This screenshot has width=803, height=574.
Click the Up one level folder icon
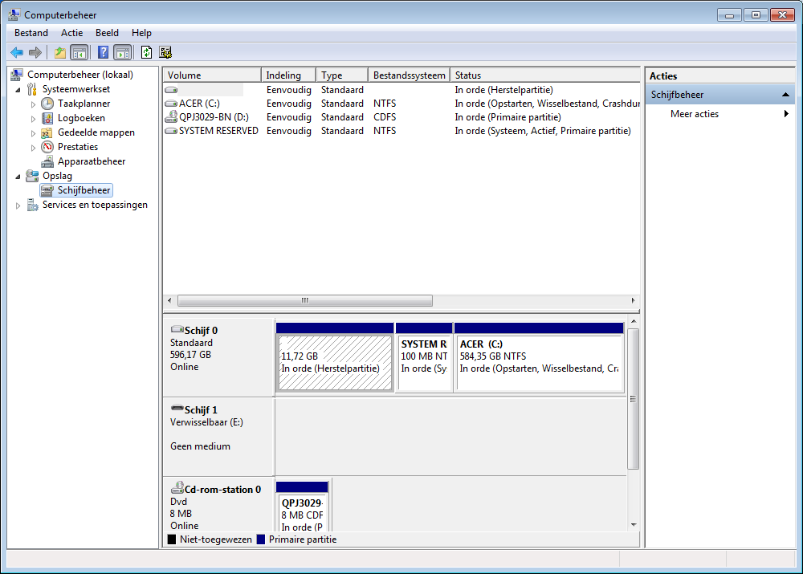[59, 52]
